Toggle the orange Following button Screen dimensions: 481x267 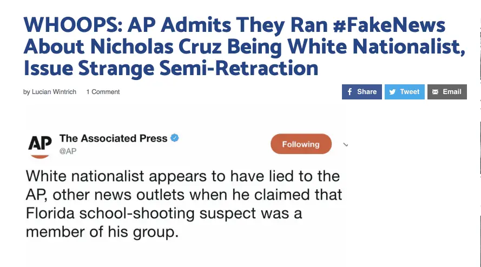pyautogui.click(x=300, y=144)
